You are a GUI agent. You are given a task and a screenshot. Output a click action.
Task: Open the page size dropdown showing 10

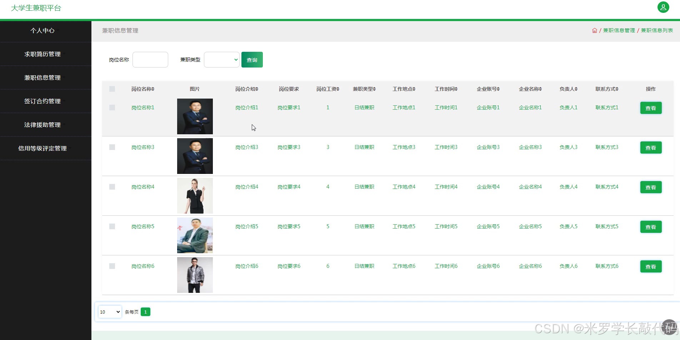[109, 311]
